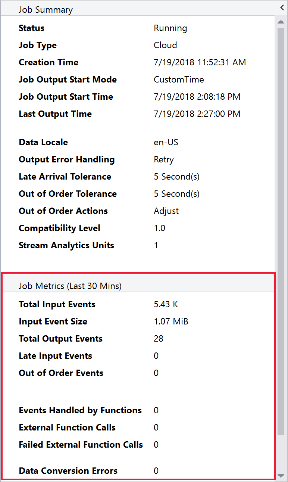Select the Compatibility Level 1.0 value

pyautogui.click(x=160, y=228)
